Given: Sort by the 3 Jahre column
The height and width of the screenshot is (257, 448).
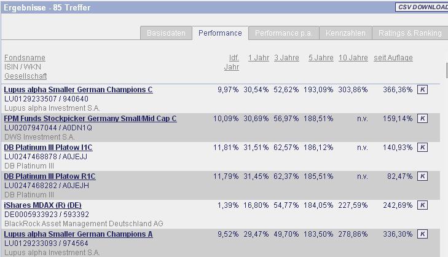Looking at the screenshot, I should pos(286,58).
